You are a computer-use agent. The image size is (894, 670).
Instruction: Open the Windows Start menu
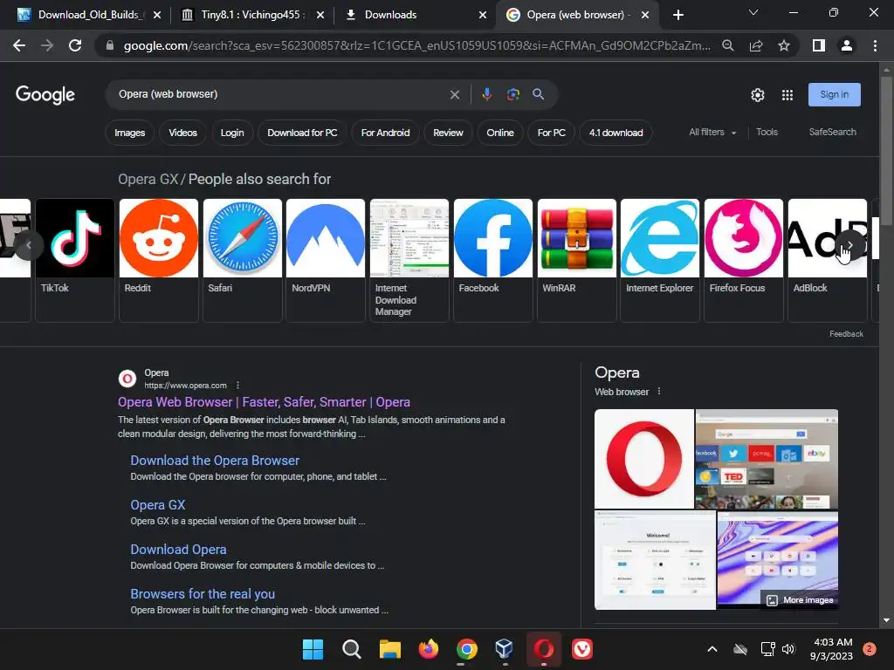[313, 649]
